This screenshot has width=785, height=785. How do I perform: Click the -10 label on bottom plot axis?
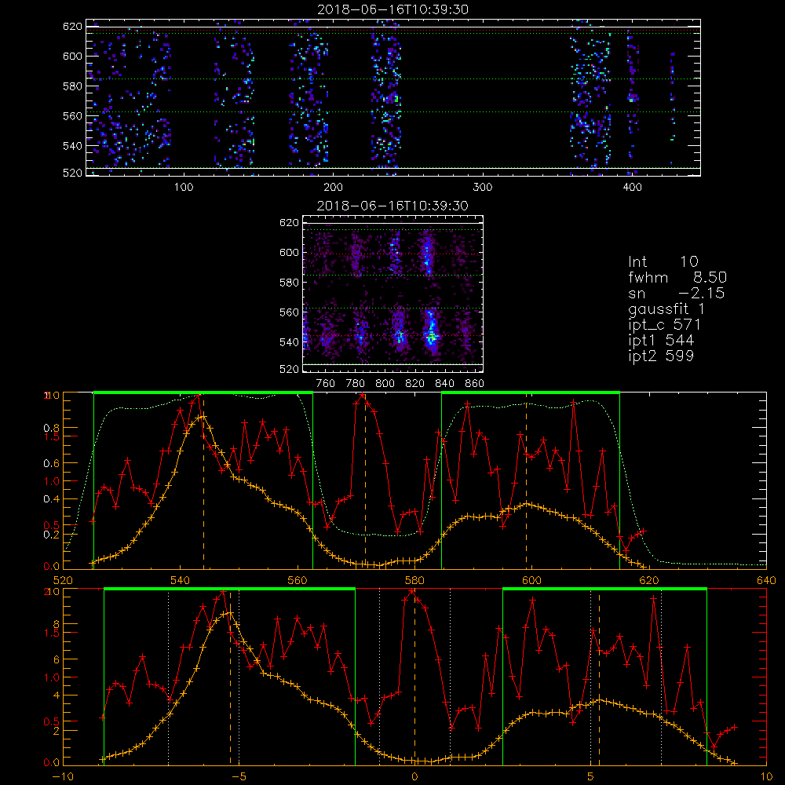pos(62,777)
